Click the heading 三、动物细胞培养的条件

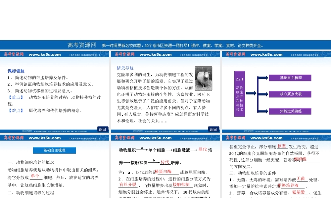tap(253, 173)
